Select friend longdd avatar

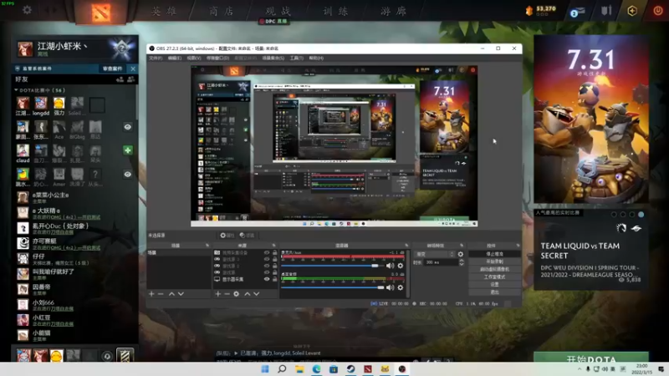tap(41, 103)
